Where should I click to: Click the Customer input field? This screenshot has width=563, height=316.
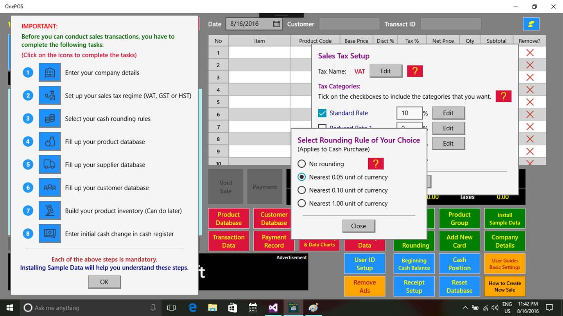coord(349,24)
